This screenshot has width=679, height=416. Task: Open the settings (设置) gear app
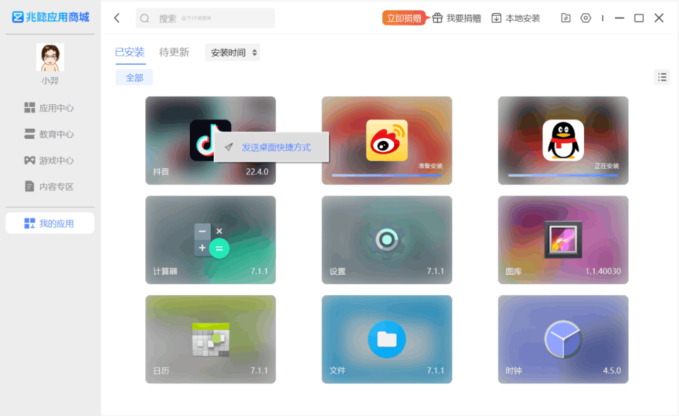click(387, 240)
